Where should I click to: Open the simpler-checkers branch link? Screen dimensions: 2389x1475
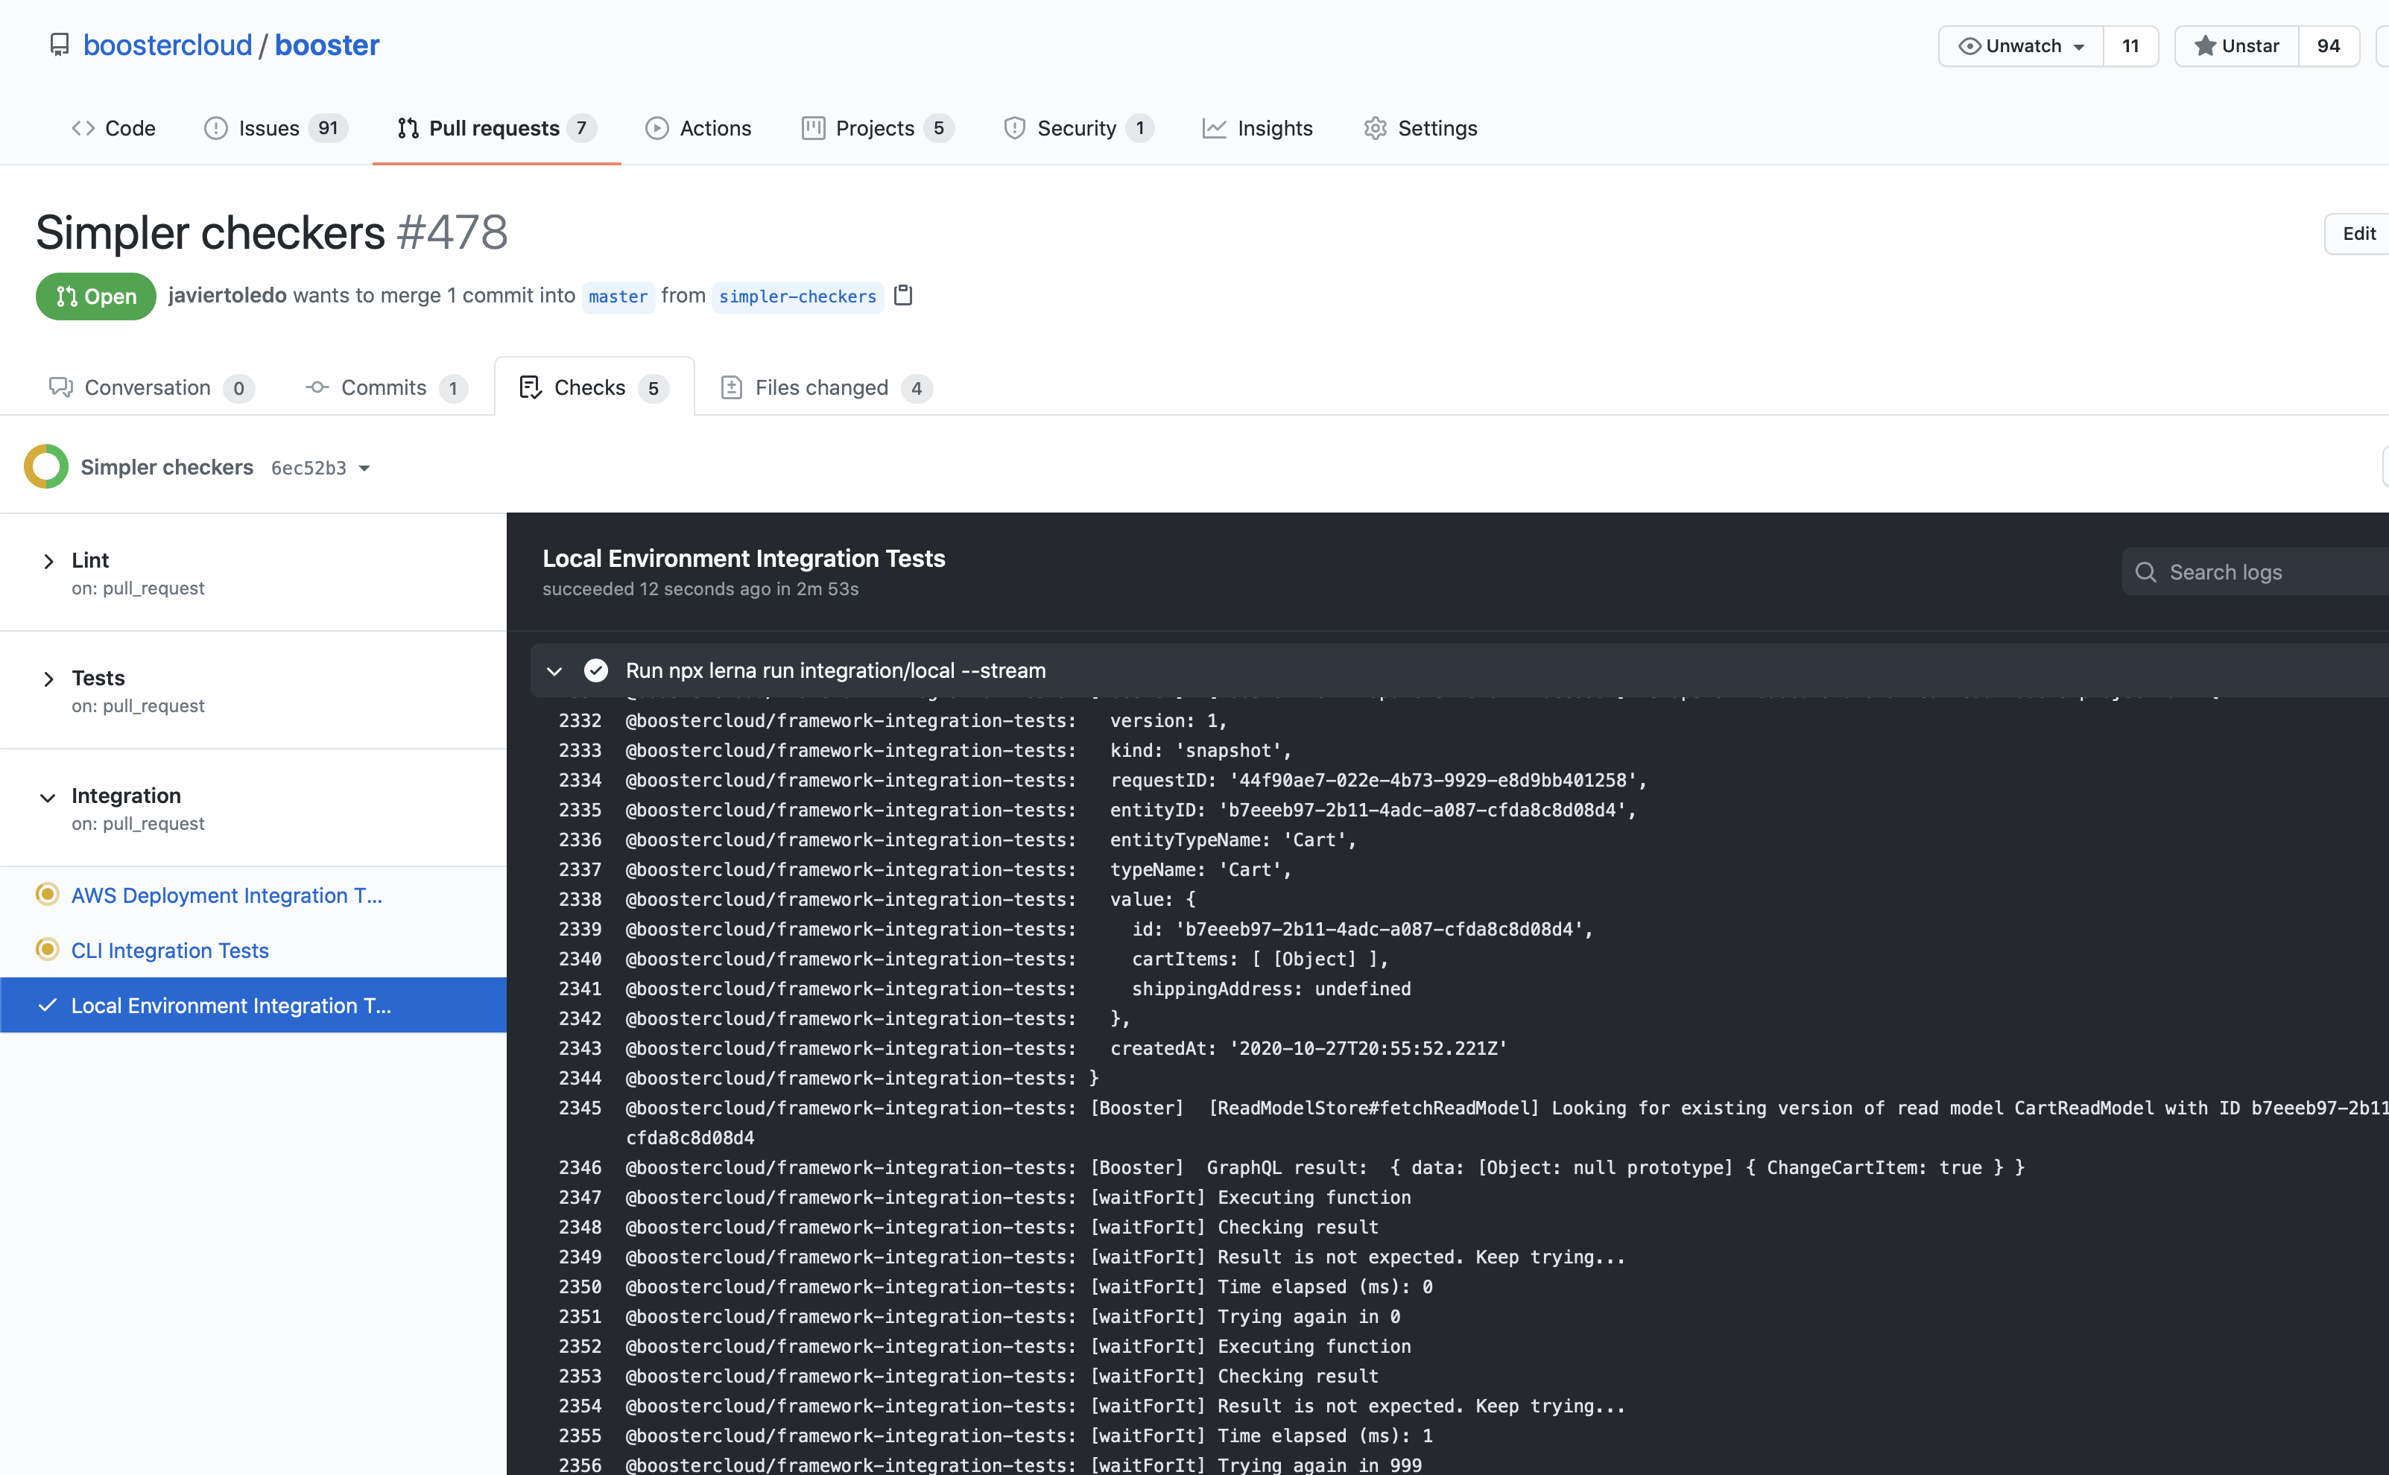tap(797, 296)
